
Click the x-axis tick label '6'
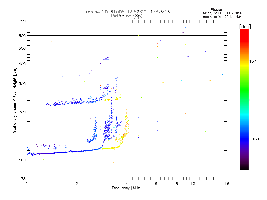[x=156, y=184]
